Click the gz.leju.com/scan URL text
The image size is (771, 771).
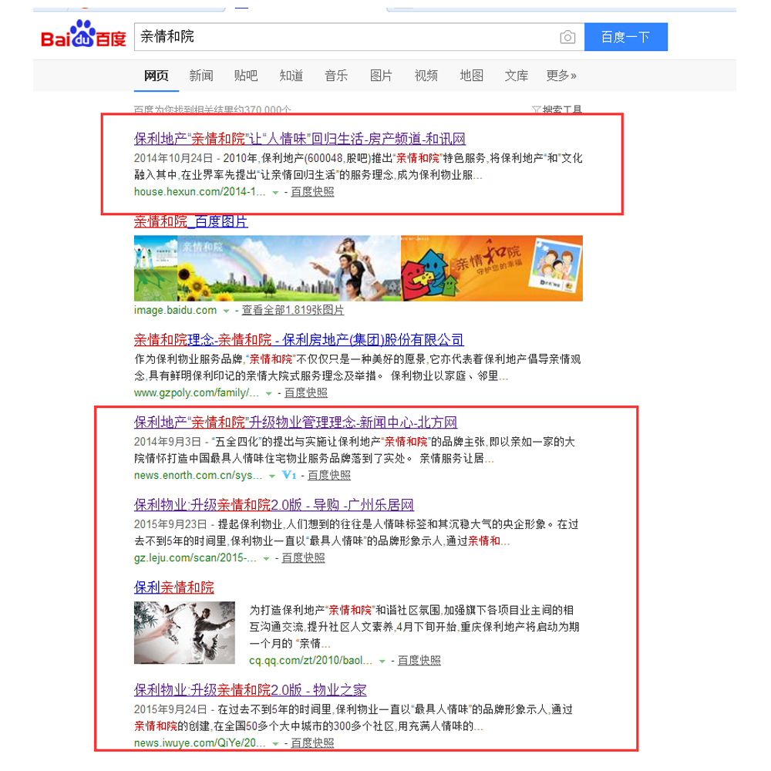pos(195,558)
